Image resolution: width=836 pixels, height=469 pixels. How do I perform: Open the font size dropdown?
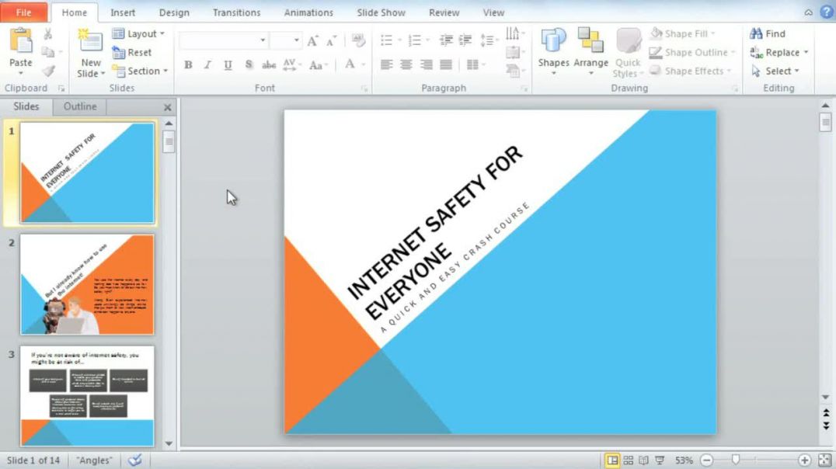coord(297,40)
